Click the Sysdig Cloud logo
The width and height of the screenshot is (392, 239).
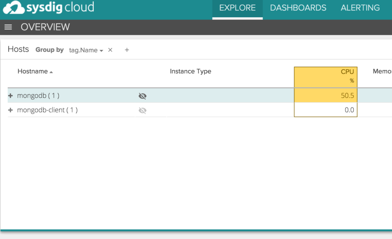[49, 7]
